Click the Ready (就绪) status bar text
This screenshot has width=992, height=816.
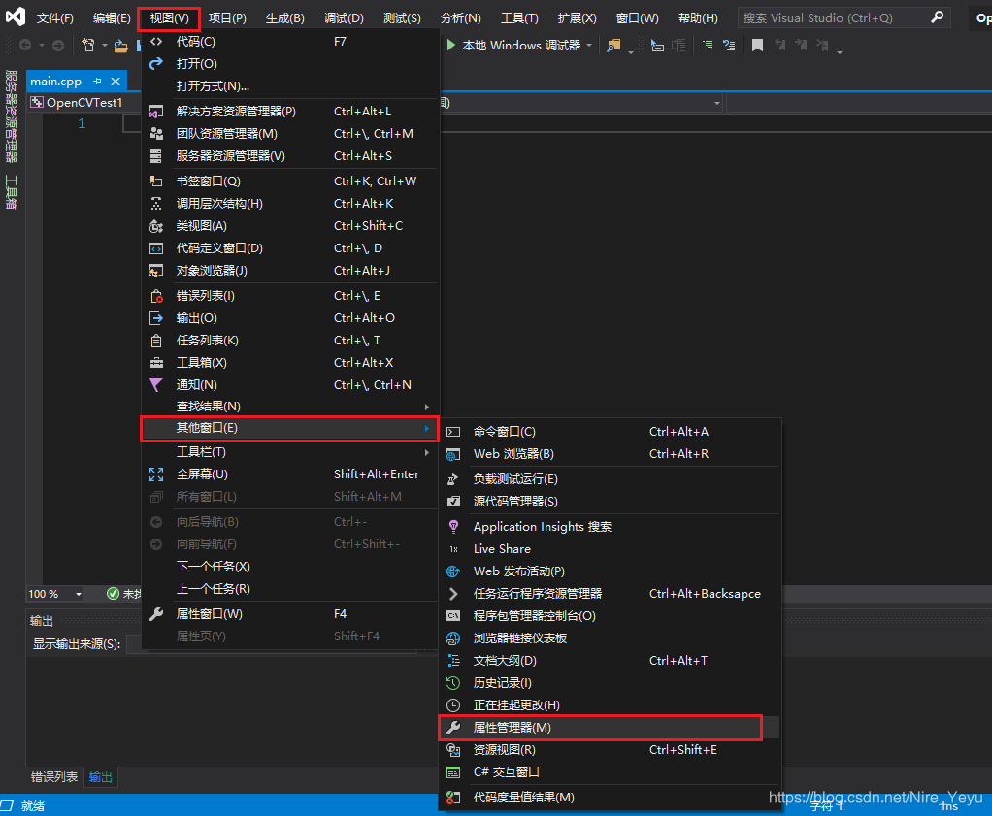click(x=33, y=806)
